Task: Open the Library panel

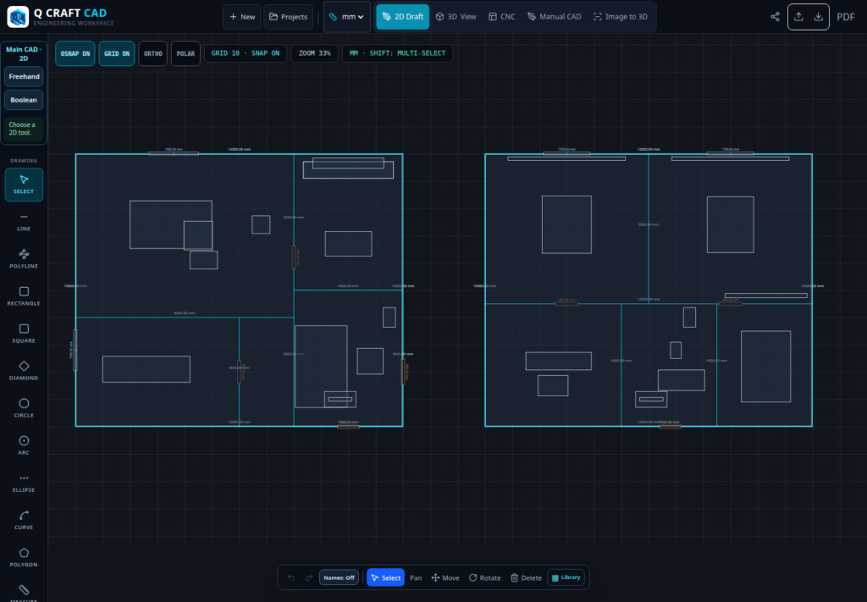Action: [x=566, y=577]
